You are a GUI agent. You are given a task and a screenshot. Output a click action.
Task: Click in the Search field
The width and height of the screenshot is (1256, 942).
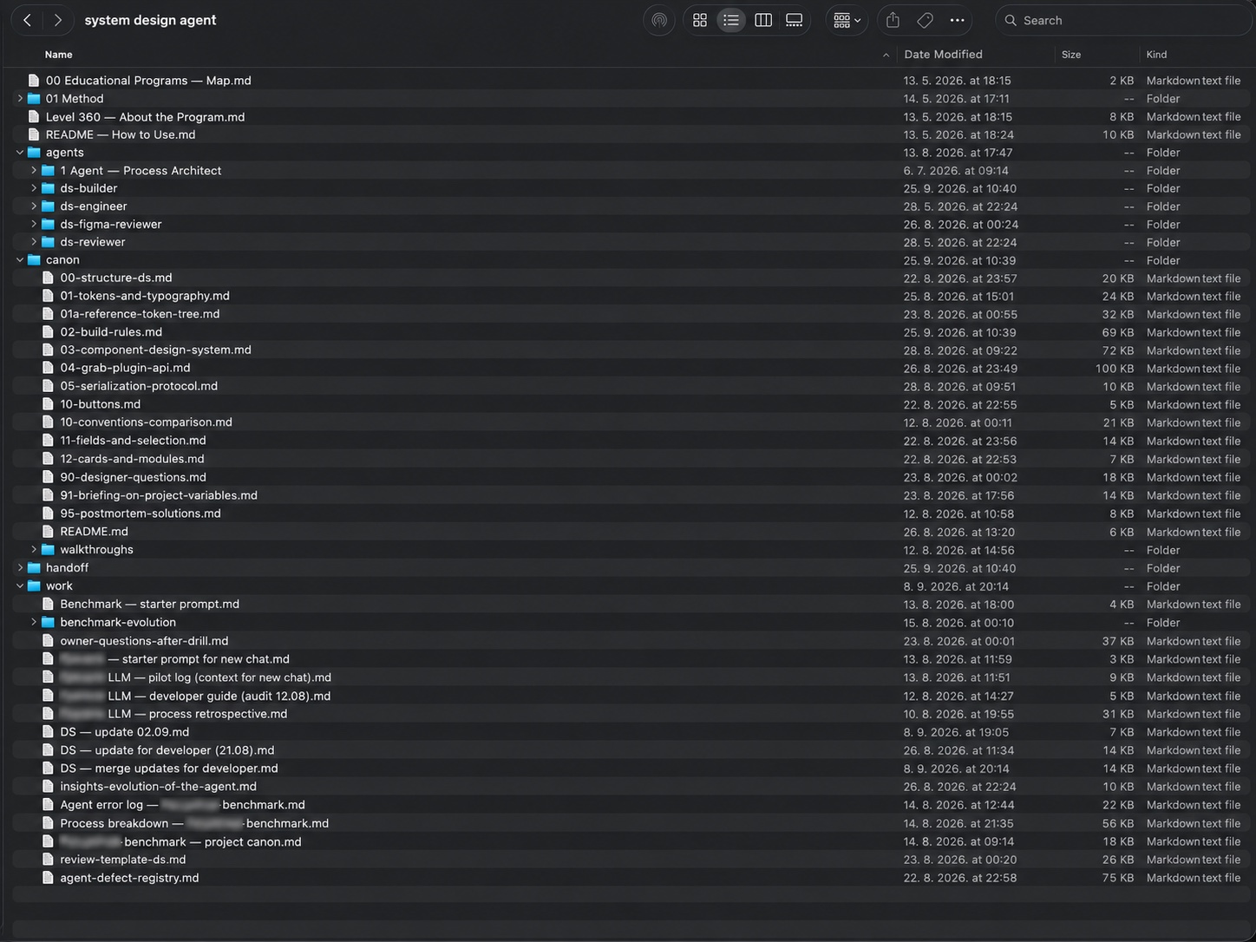(x=1123, y=20)
